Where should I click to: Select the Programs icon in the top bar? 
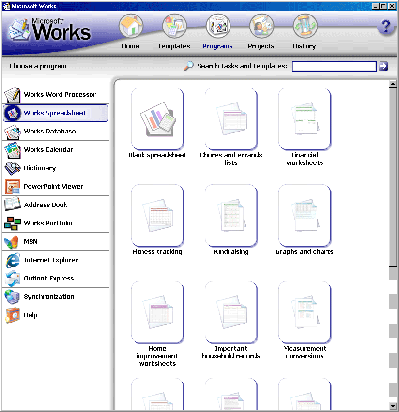click(x=218, y=26)
